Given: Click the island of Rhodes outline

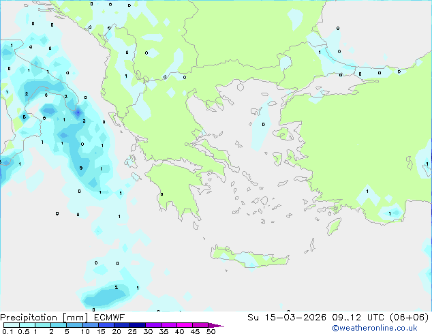Looking at the screenshot, I should click(x=334, y=226).
